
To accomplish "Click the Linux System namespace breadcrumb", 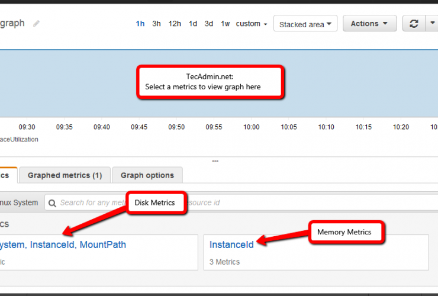I will (x=19, y=202).
